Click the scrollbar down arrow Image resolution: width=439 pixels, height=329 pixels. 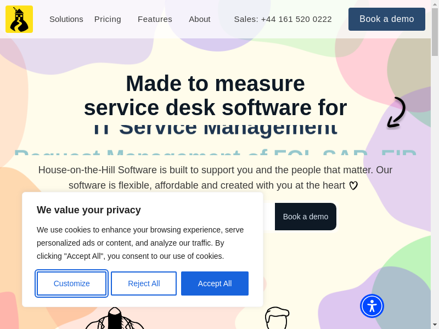point(435,326)
